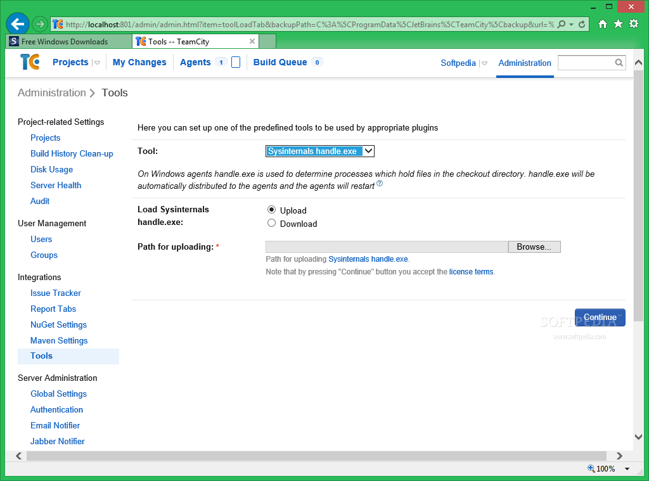This screenshot has width=649, height=481.
Task: Click the vertical scrollbar thumb
Action: coord(639,195)
